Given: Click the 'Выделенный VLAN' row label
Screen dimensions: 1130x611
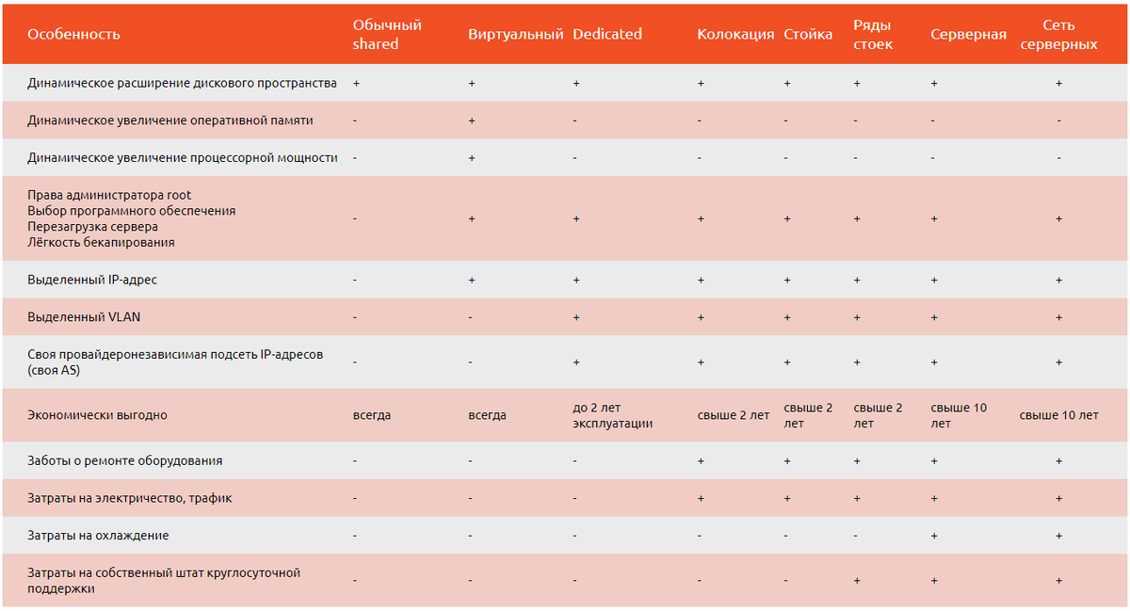Looking at the screenshot, I should click(84, 317).
